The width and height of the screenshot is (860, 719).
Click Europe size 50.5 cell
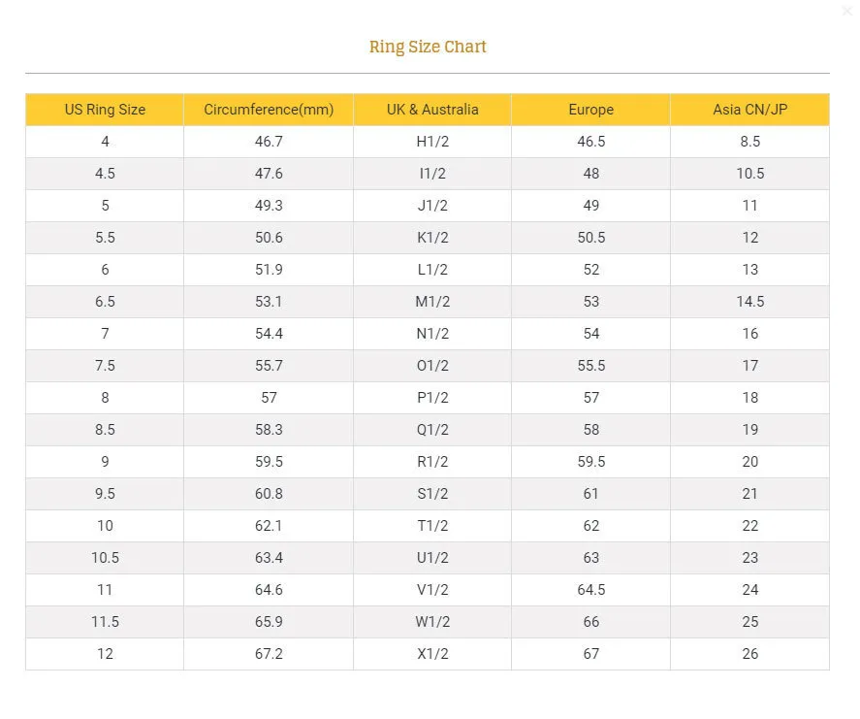tap(590, 238)
